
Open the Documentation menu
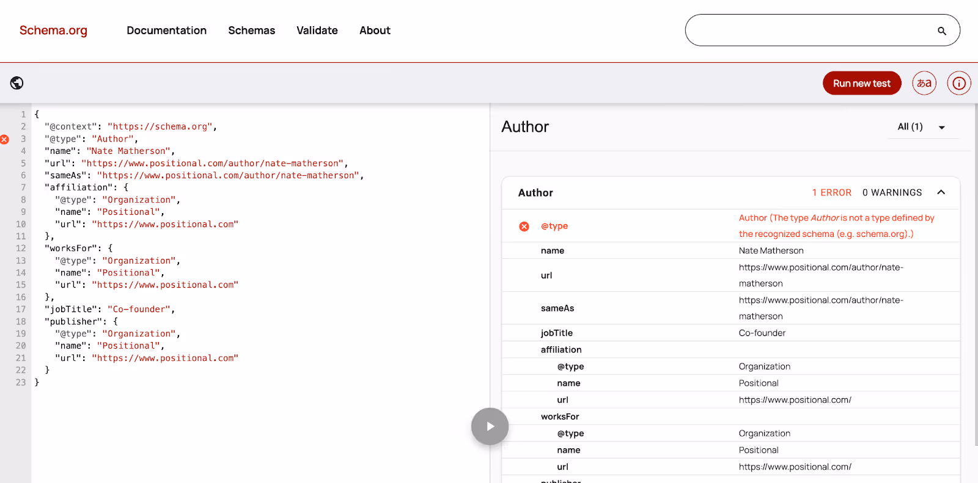click(x=167, y=31)
